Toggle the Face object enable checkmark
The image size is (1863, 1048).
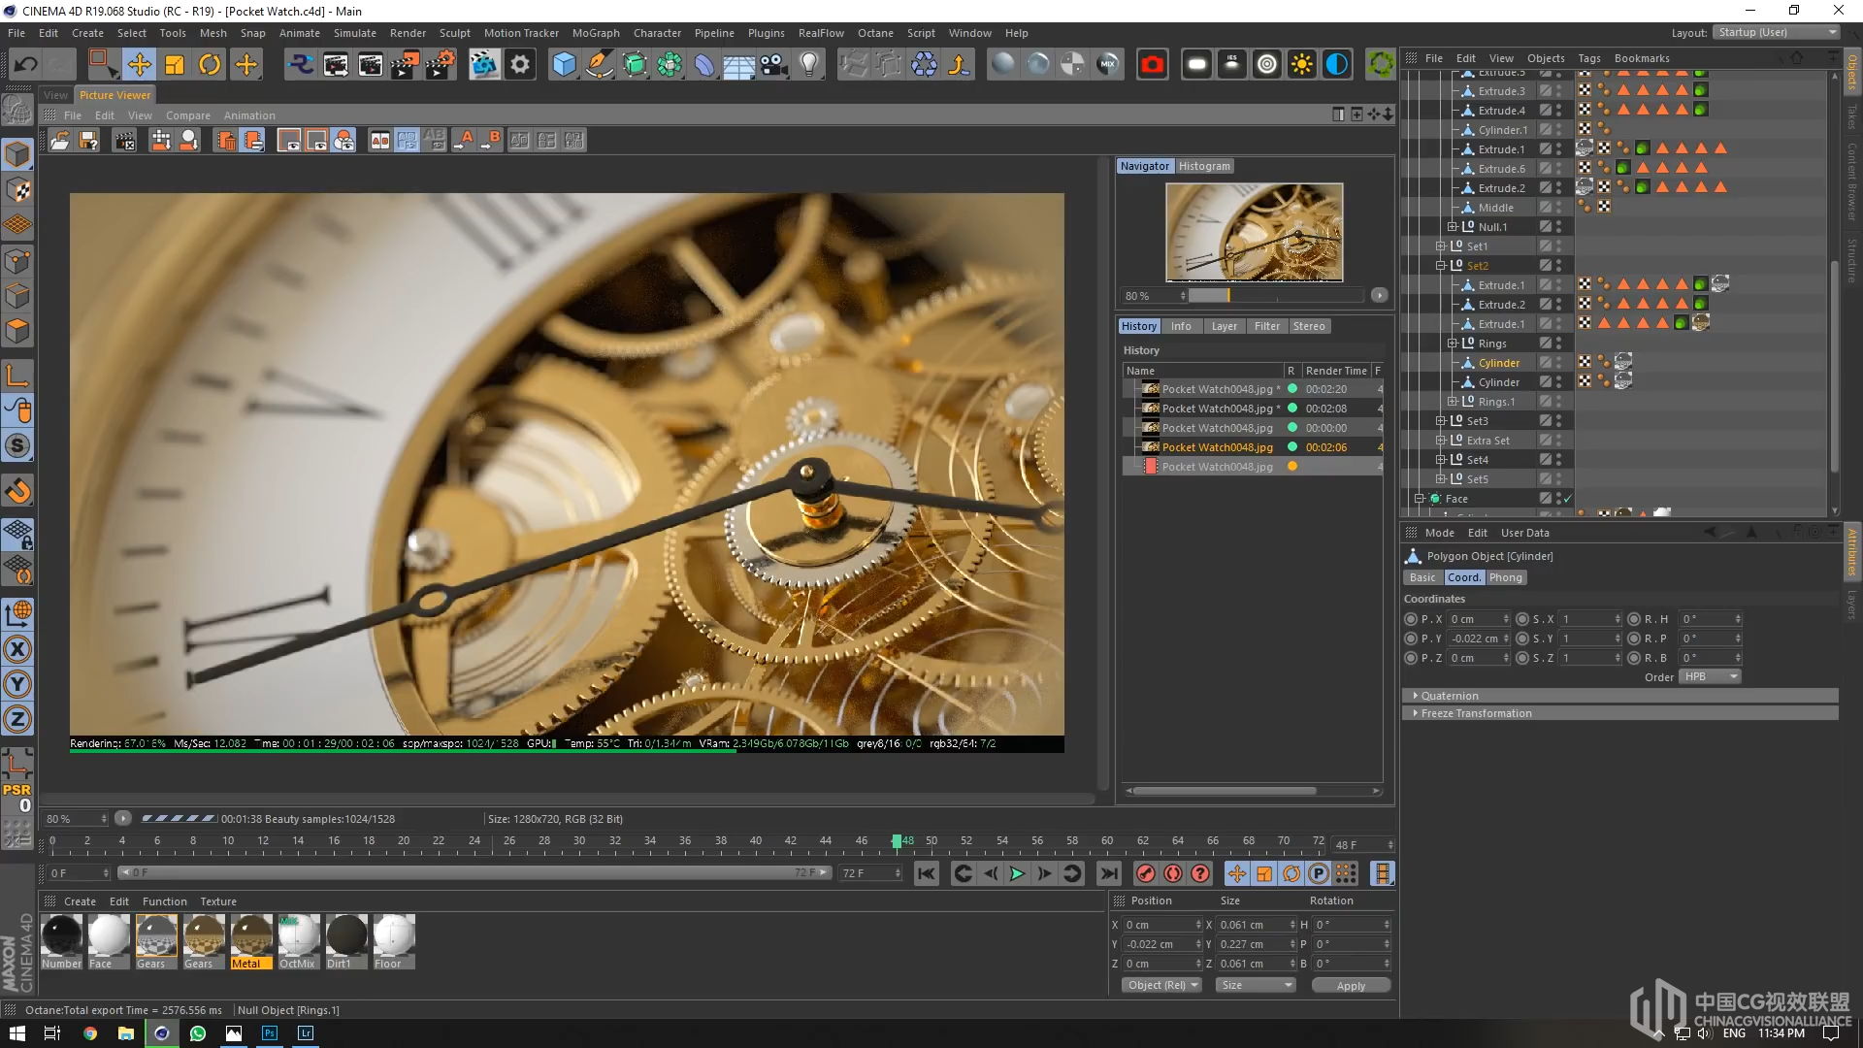(1568, 499)
